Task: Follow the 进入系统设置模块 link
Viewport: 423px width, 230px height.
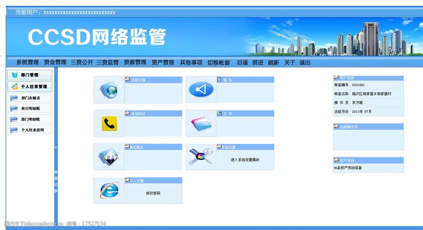Action: tap(245, 160)
